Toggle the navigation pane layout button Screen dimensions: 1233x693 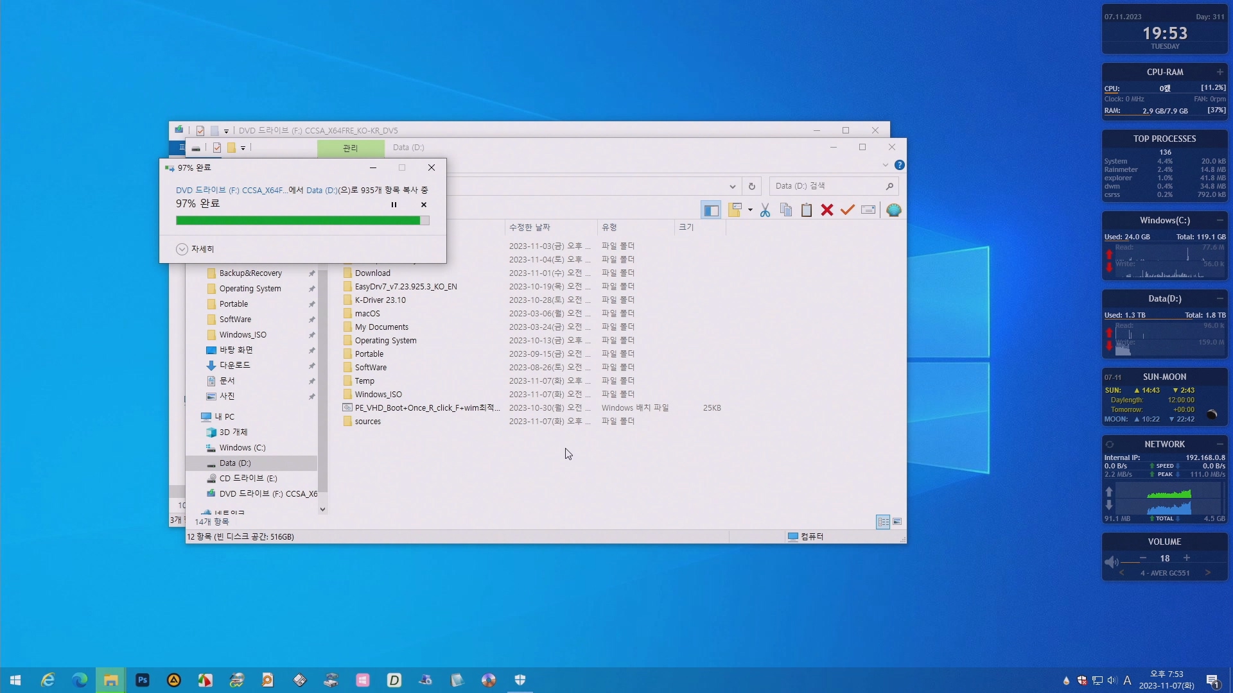tap(711, 210)
